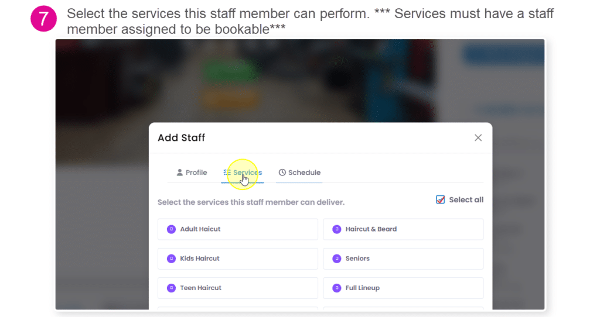Image resolution: width=600 pixels, height=317 pixels.
Task: Click the purple icon next to Adult Haicut
Action: pyautogui.click(x=172, y=229)
